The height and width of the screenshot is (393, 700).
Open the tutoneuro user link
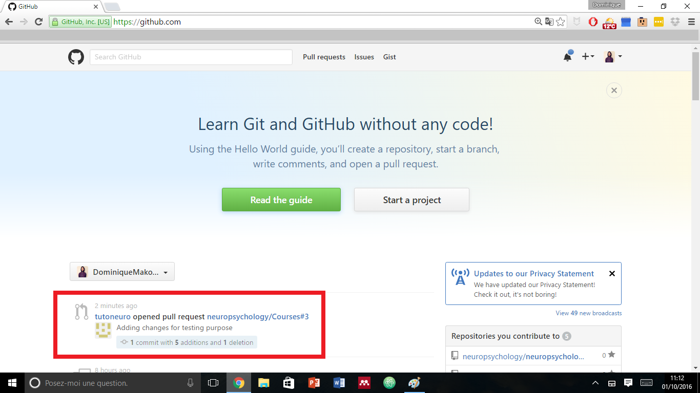[113, 317]
